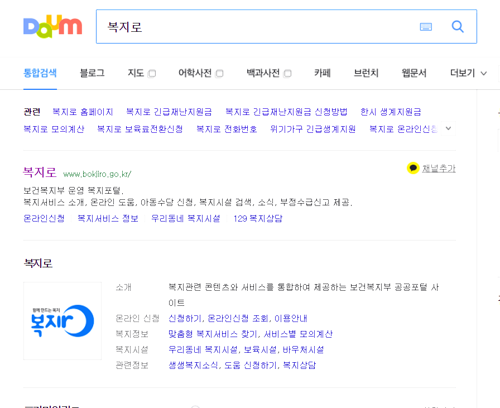Screen dimensions: 500x408
Task: Click the 생생복지소식 link
Action: tap(193, 365)
